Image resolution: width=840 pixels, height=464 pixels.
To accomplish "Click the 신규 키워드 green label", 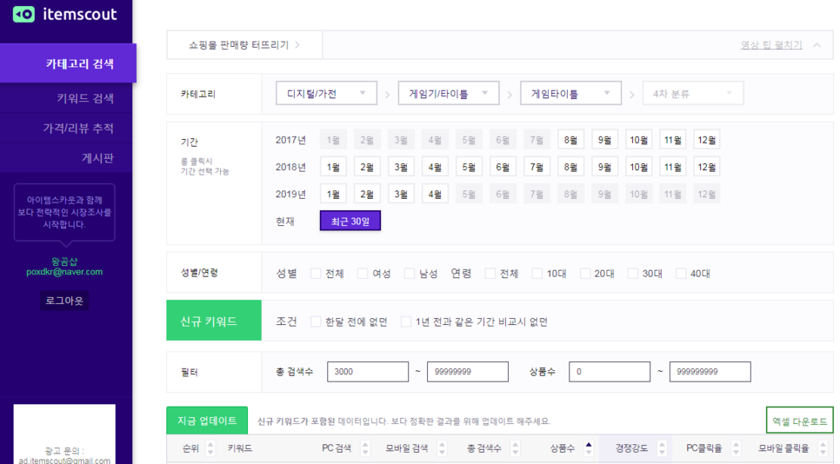I will pyautogui.click(x=214, y=321).
